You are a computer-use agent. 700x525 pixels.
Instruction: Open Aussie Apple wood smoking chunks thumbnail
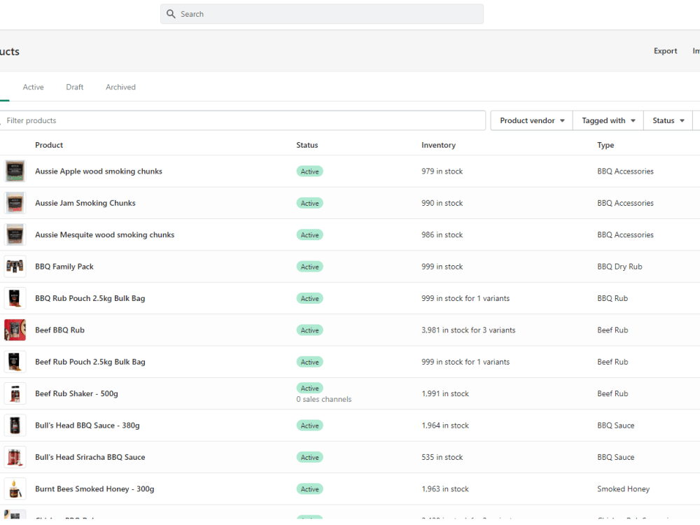15,171
